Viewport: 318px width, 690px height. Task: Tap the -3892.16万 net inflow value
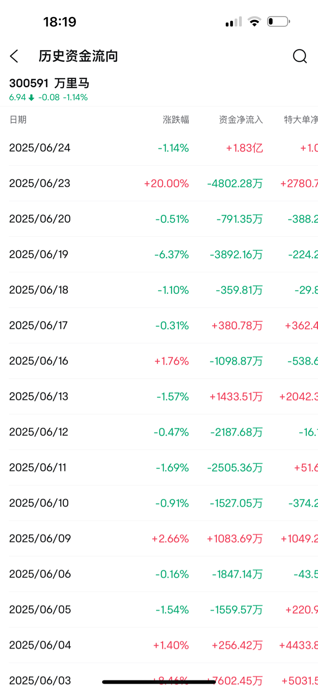[x=236, y=254]
